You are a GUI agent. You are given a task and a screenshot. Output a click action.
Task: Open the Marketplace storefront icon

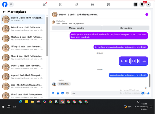click(x=92, y=4)
